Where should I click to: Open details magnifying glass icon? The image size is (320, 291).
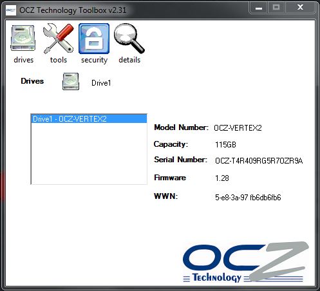coord(129,38)
